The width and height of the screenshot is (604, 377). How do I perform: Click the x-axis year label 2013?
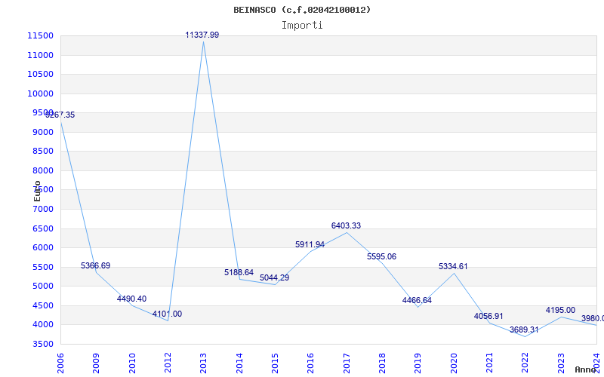point(203,363)
